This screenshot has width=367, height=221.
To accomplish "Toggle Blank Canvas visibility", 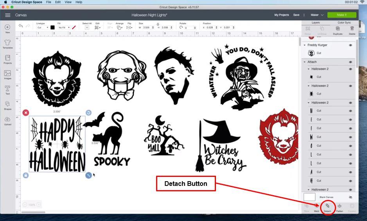I will tap(351, 197).
